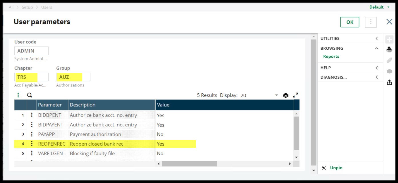
Task: Open the Default configuration dropdown
Action: point(379,7)
